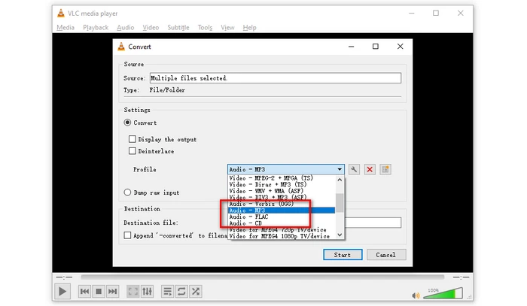Enable random shuffle playback
This screenshot has height=306, width=527.
click(196, 291)
